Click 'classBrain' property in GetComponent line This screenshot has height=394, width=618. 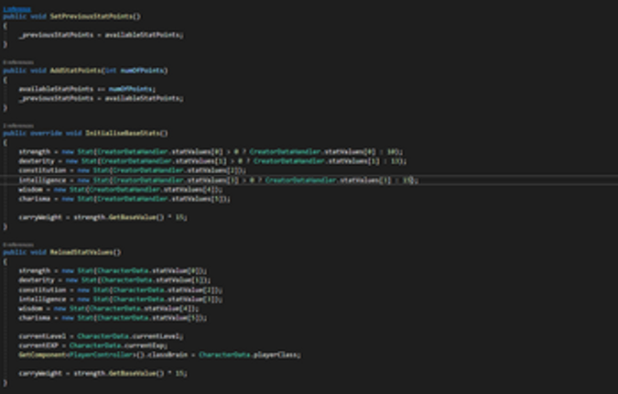coord(168,355)
